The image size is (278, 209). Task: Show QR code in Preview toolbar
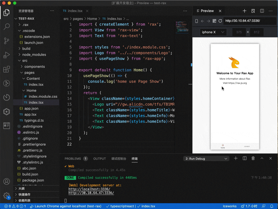(x=214, y=21)
